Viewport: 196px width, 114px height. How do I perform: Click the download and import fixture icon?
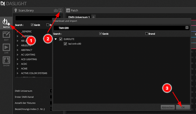[x=60, y=10]
